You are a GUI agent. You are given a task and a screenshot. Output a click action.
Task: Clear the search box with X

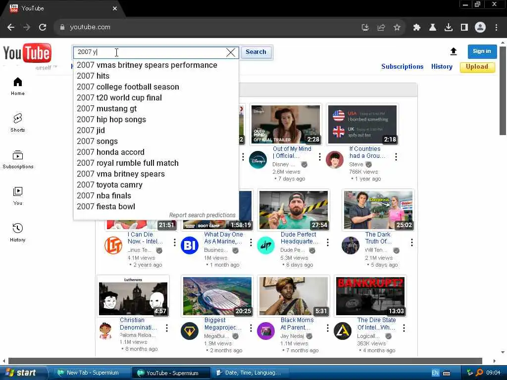231,52
